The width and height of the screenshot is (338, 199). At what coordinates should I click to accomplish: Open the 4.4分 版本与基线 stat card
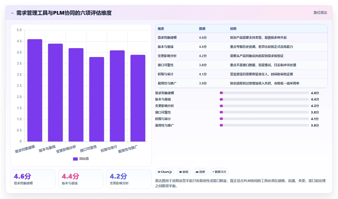81,179
